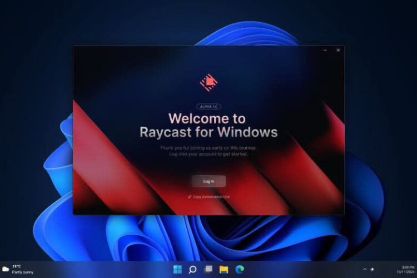Launch File Explorer from the taskbar
The image size is (417, 278).
click(x=224, y=270)
